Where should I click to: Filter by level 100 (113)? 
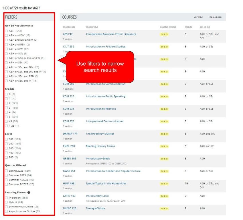tap(6, 139)
